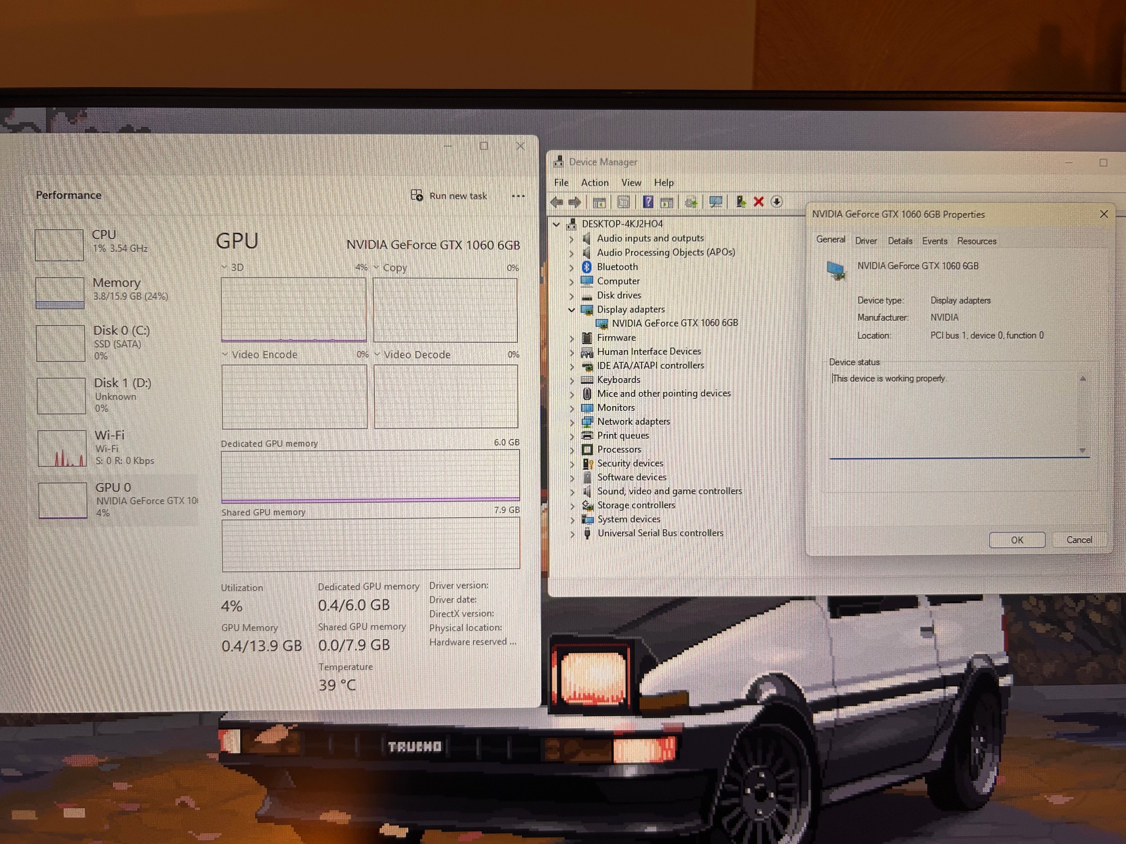
Task: Close the GTX 1060 Properties dialog
Action: point(1104,214)
